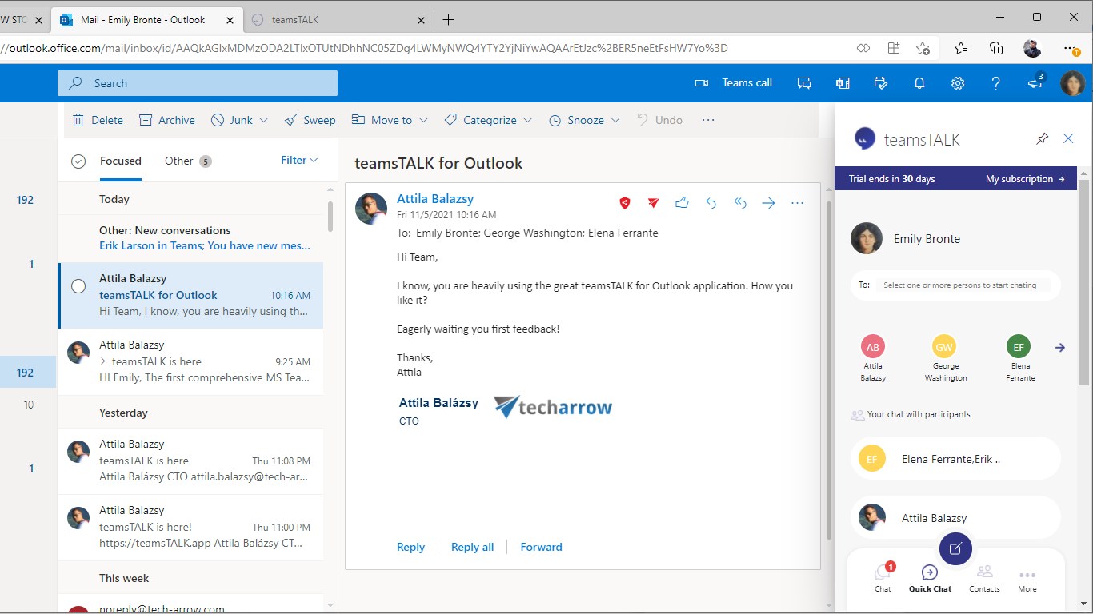
Task: Archive the selected email
Action: coord(167,120)
